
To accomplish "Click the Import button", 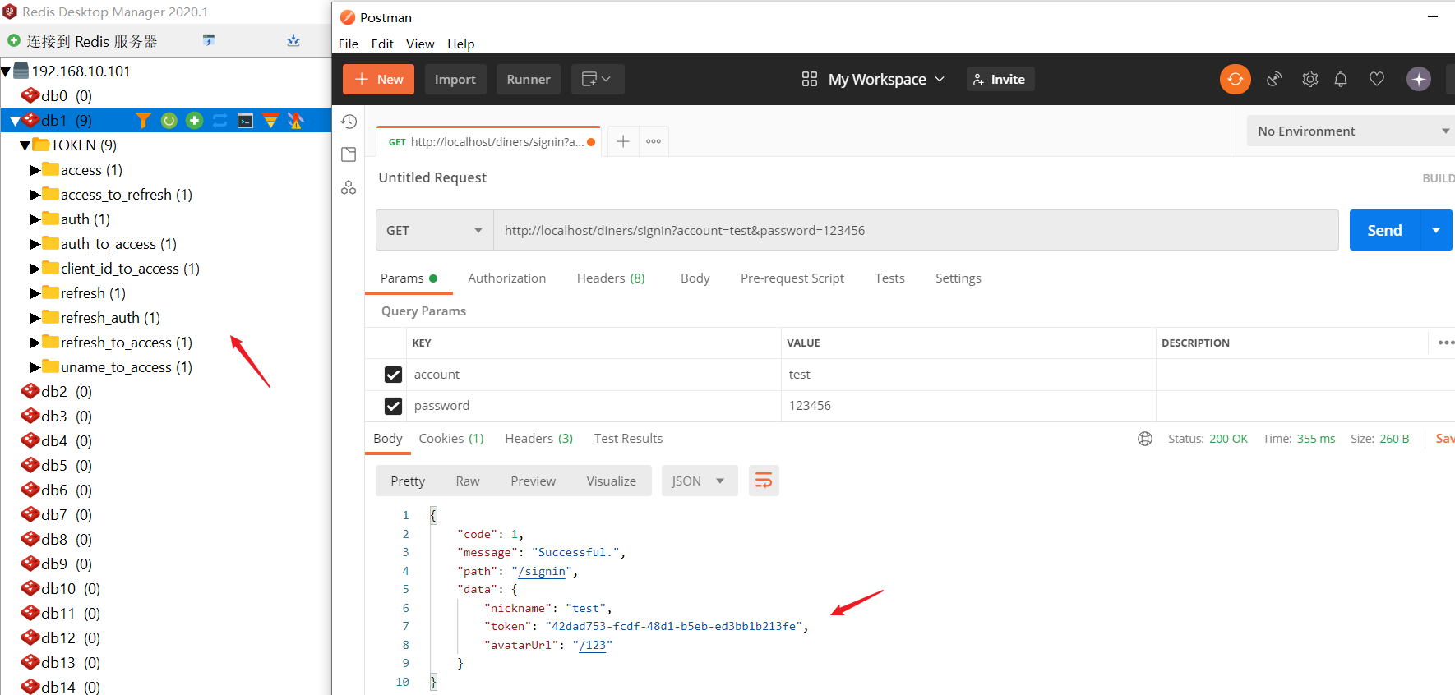I will coord(455,79).
